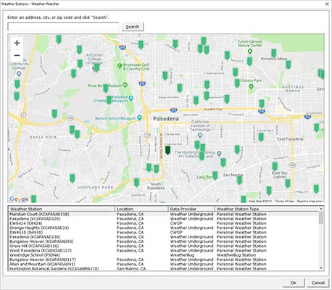Select the station marker beside Lacy Park

tap(215, 175)
